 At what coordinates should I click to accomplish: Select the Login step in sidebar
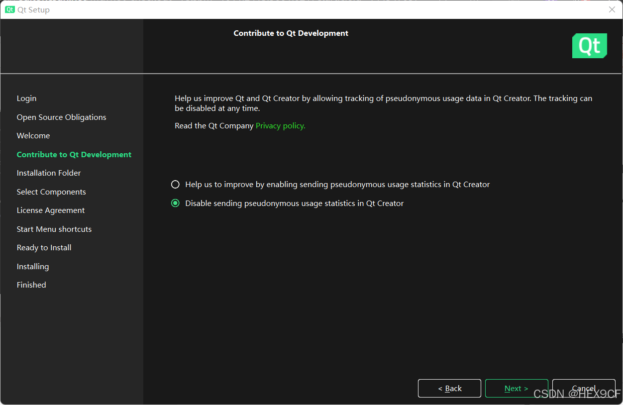point(27,99)
